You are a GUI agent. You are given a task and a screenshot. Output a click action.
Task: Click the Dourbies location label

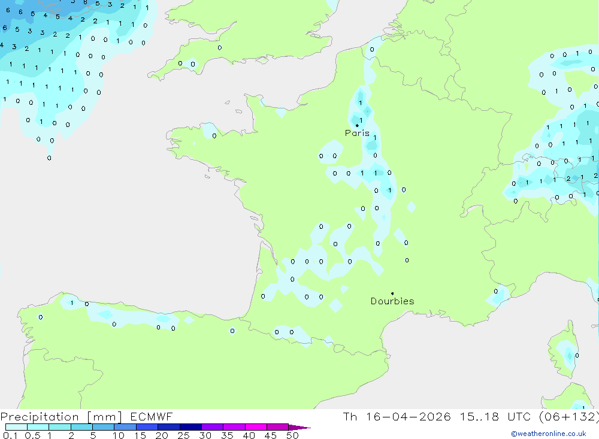(x=392, y=301)
